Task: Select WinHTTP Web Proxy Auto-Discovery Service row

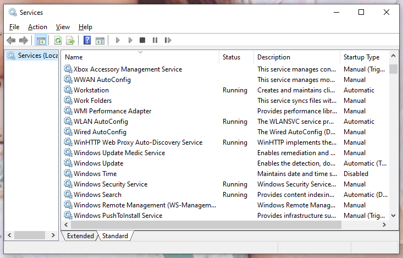Action: click(x=226, y=142)
